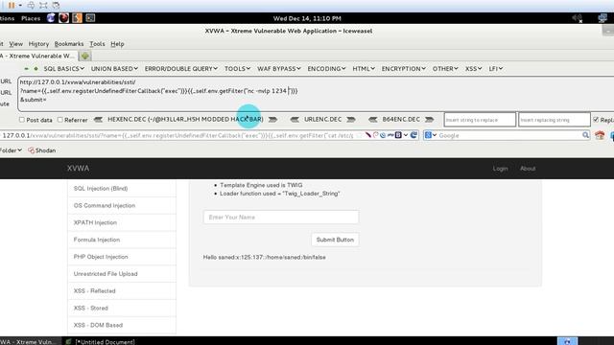This screenshot has height=345, width=614.
Task: Expand the ENCODING dropdown
Action: point(326,69)
